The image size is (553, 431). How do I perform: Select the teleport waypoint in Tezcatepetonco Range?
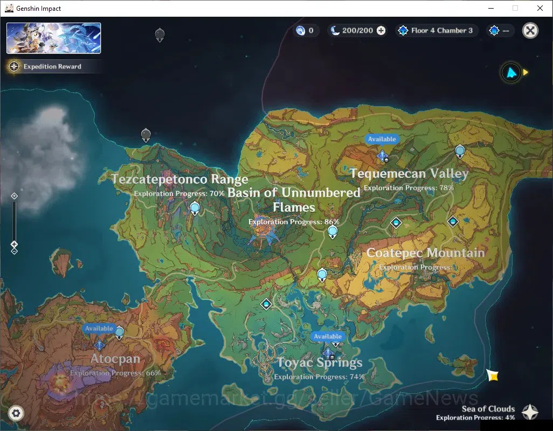tap(195, 208)
